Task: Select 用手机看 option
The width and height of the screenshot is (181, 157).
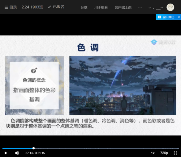Action: 101,7
